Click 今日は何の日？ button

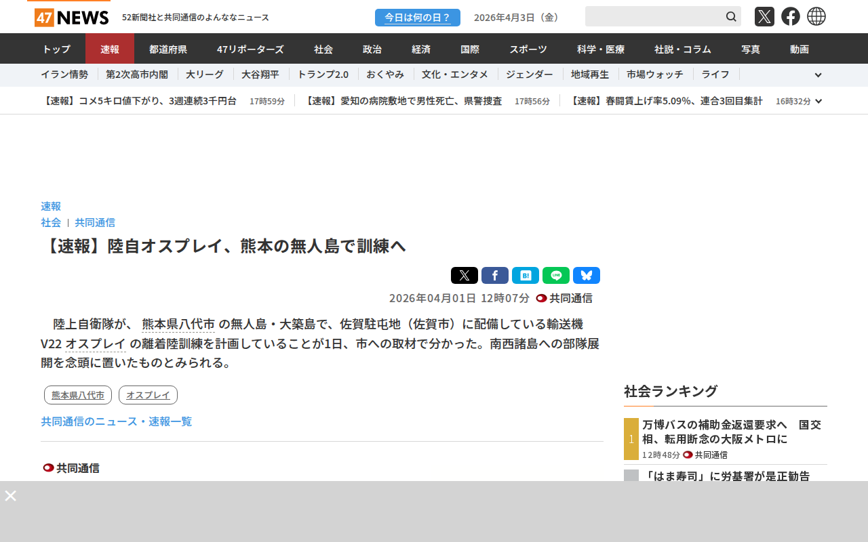[x=418, y=18]
